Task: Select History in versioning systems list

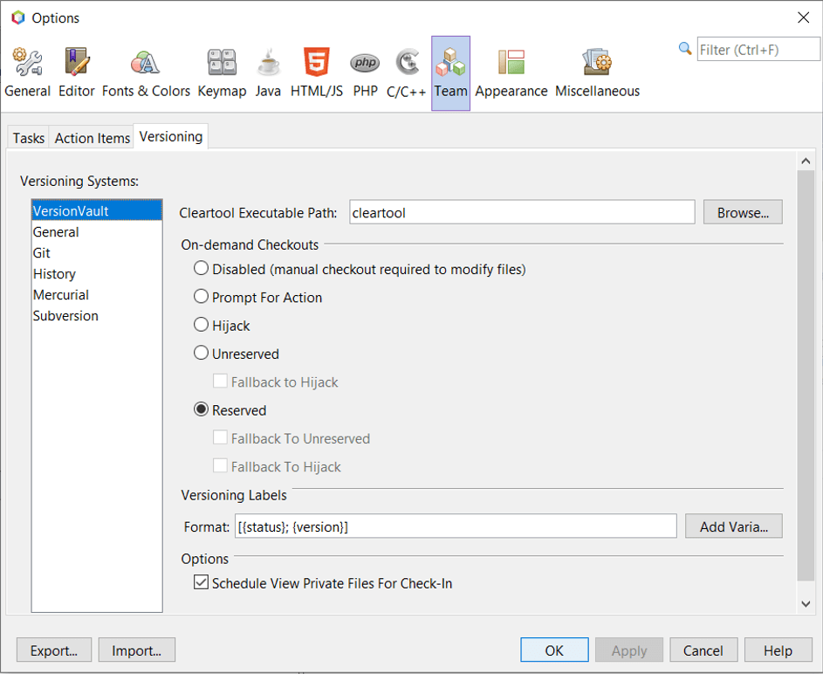Action: pyautogui.click(x=97, y=274)
